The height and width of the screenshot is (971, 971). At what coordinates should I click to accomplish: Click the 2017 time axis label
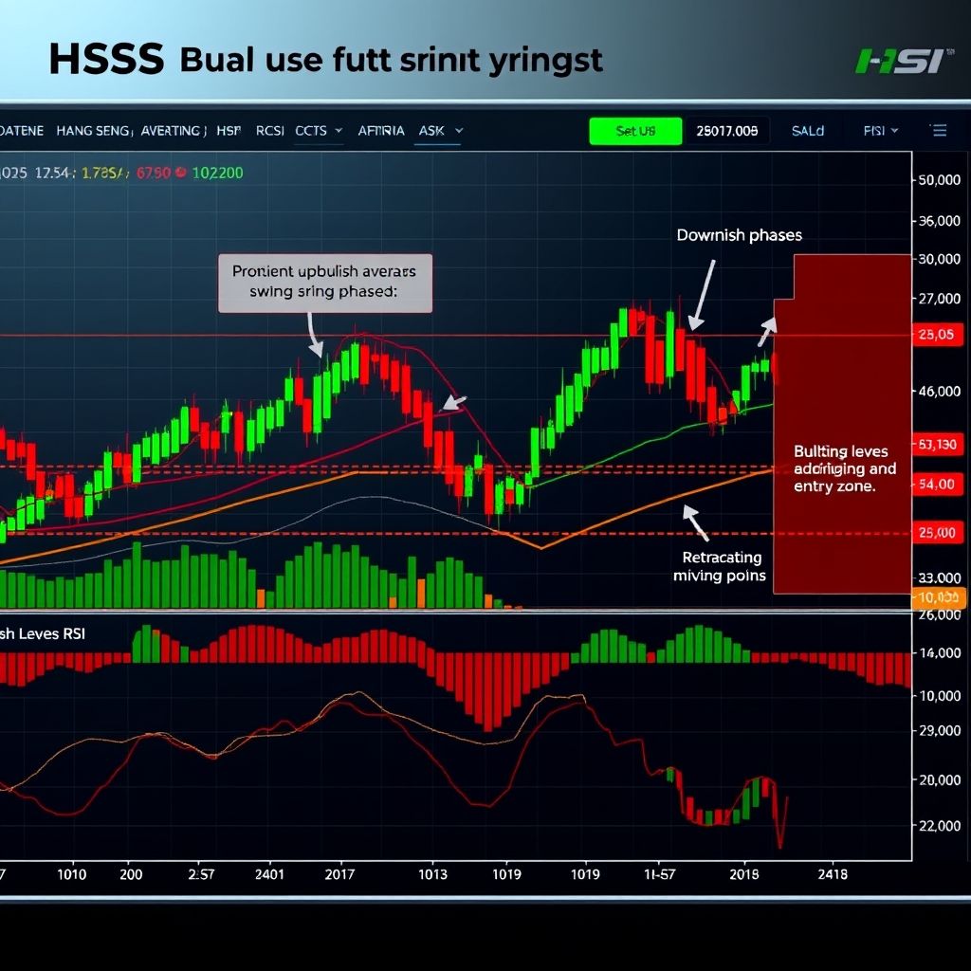click(x=340, y=874)
